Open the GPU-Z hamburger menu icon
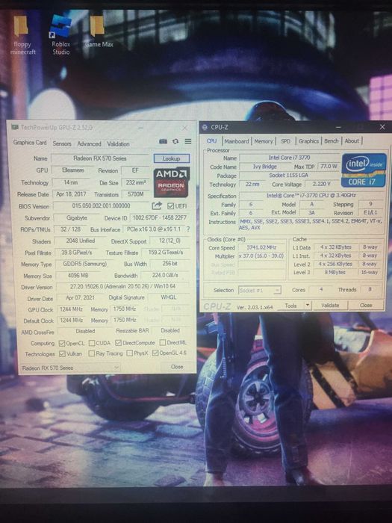 click(188, 141)
